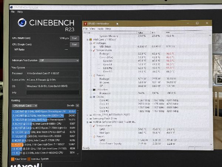Viewport: 222px width, 167px height.
Task: Click the NVIDIA GPU device icon
Action: tap(91, 122)
